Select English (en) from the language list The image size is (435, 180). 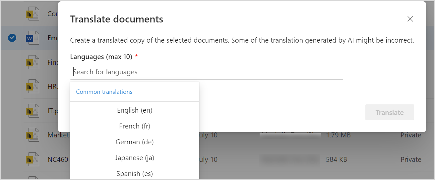135,110
